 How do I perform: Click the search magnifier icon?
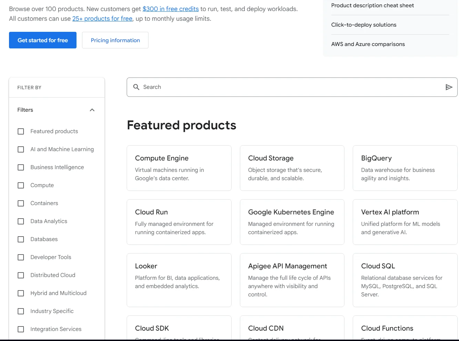(136, 87)
